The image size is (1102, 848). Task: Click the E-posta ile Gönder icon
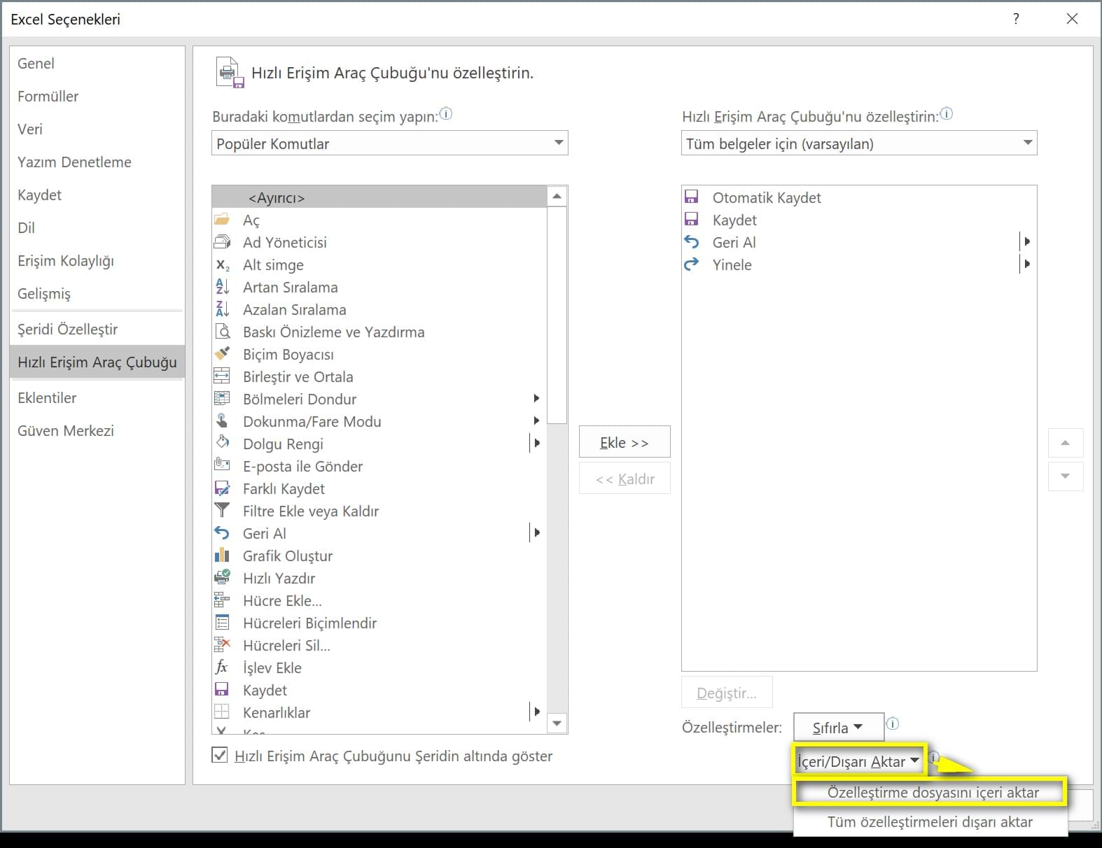pyautogui.click(x=222, y=466)
